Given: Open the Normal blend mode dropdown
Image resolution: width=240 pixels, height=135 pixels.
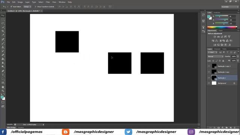Looking at the screenshot, I should [215, 57].
